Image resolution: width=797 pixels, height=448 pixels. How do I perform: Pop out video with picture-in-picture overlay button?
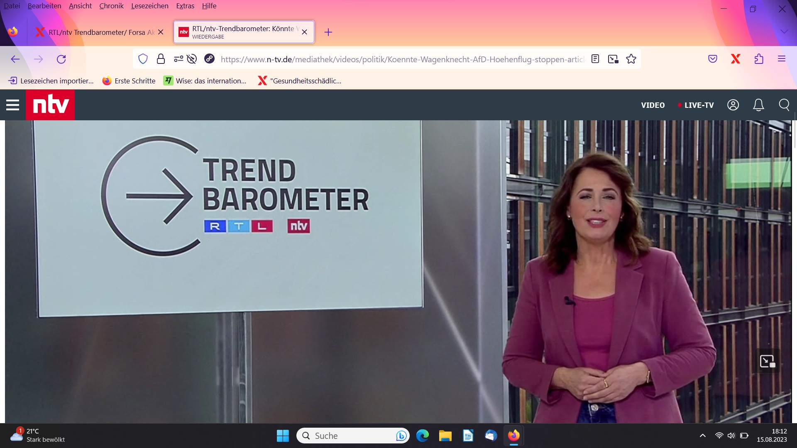[767, 361]
